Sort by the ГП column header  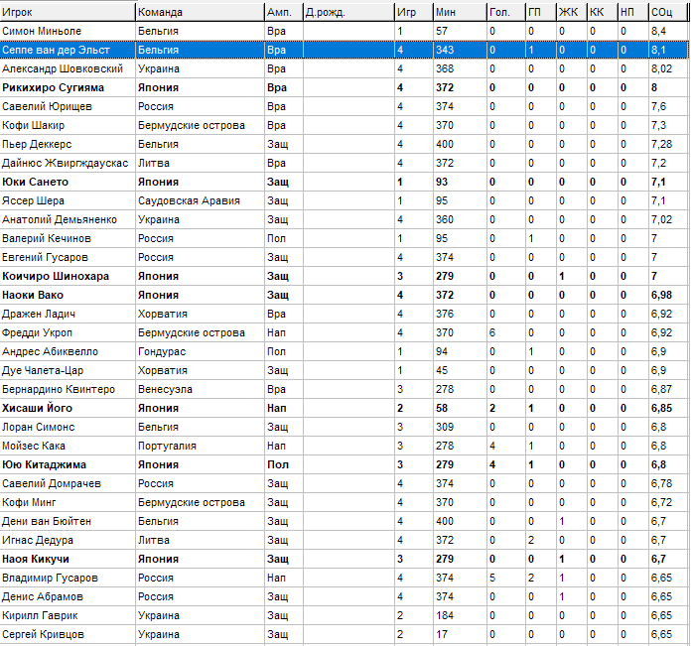[541, 12]
